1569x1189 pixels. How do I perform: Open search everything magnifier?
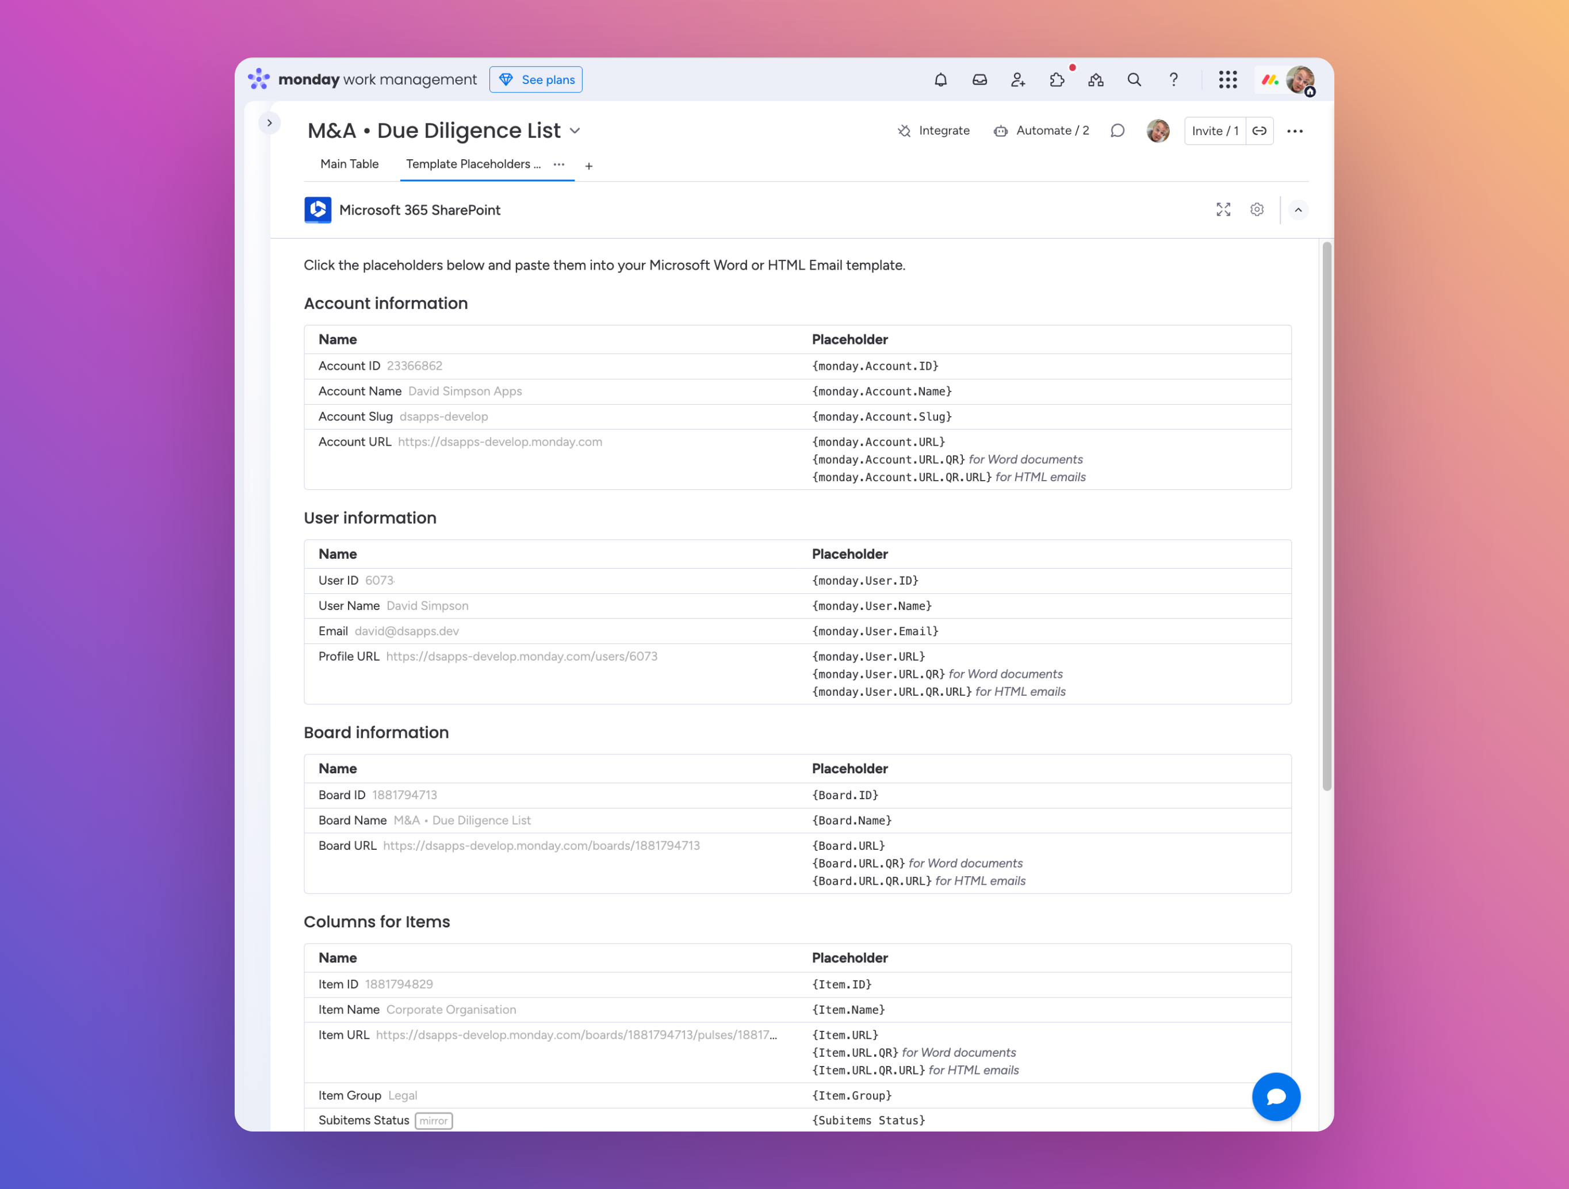coord(1134,79)
